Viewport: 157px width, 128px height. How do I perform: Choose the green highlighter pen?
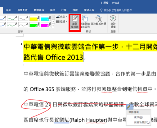click(x=34, y=25)
